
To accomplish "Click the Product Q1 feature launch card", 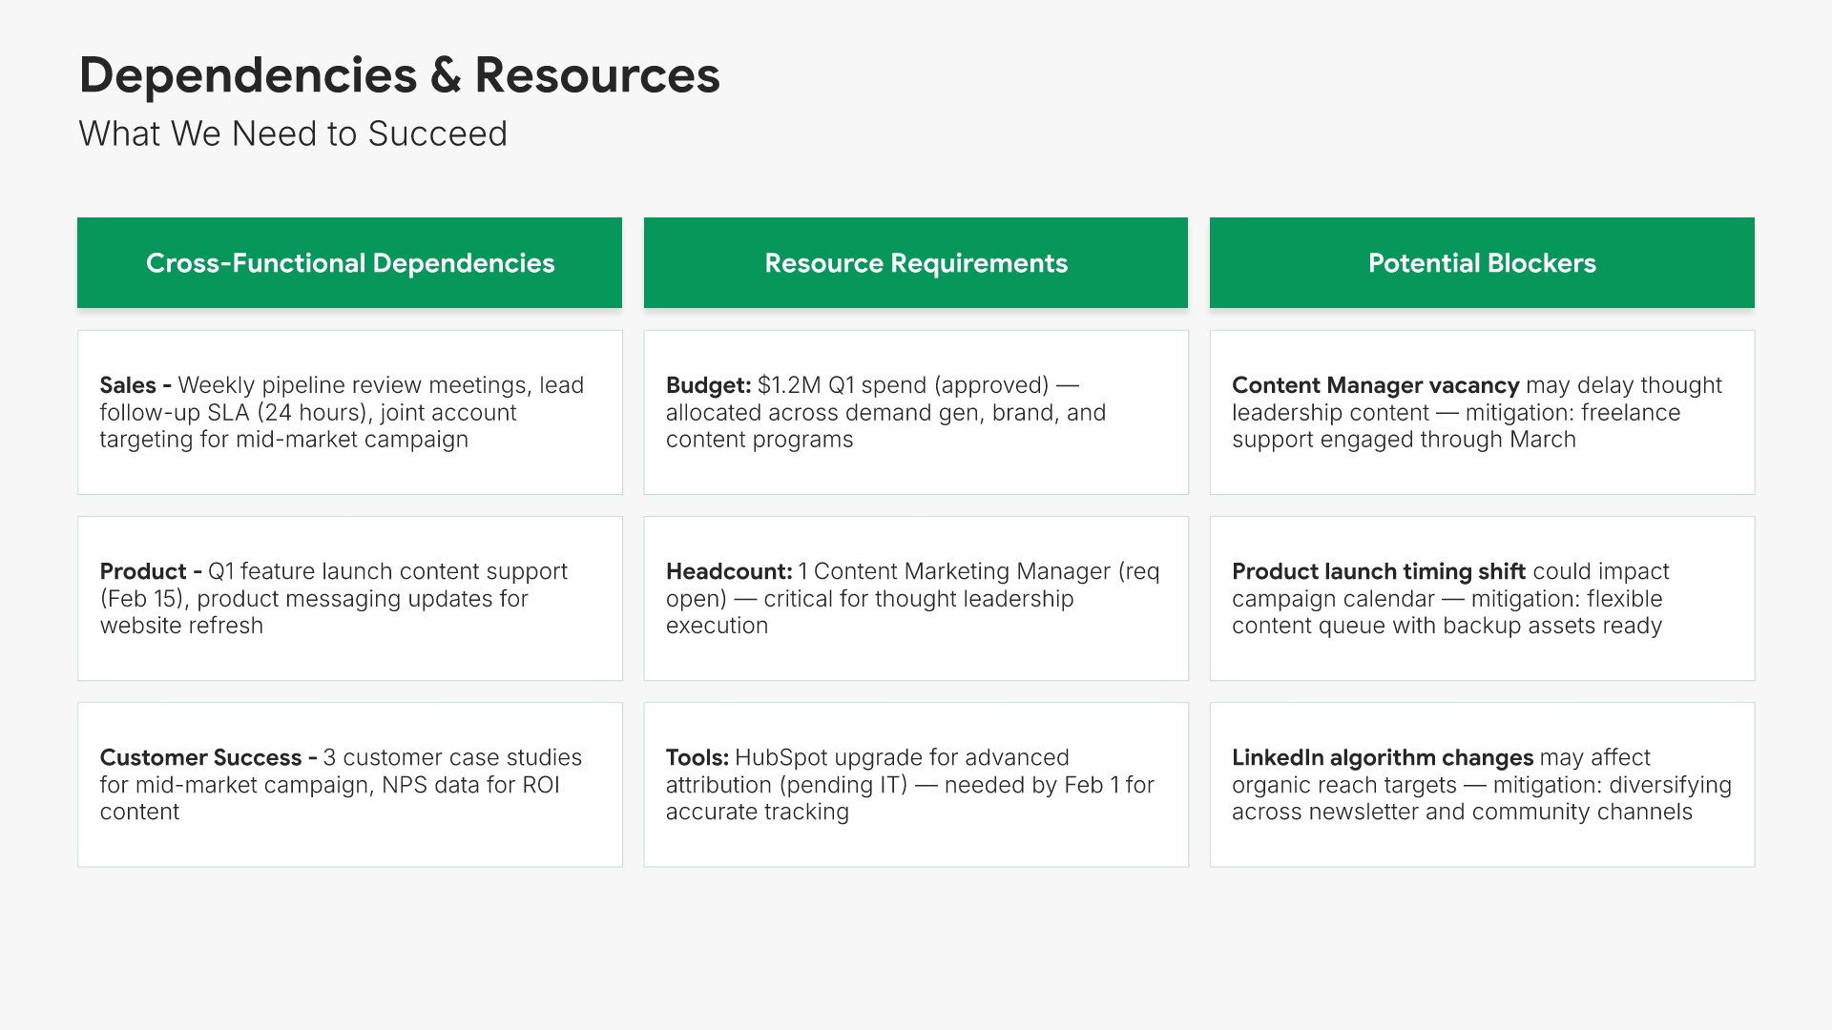I will tap(349, 598).
